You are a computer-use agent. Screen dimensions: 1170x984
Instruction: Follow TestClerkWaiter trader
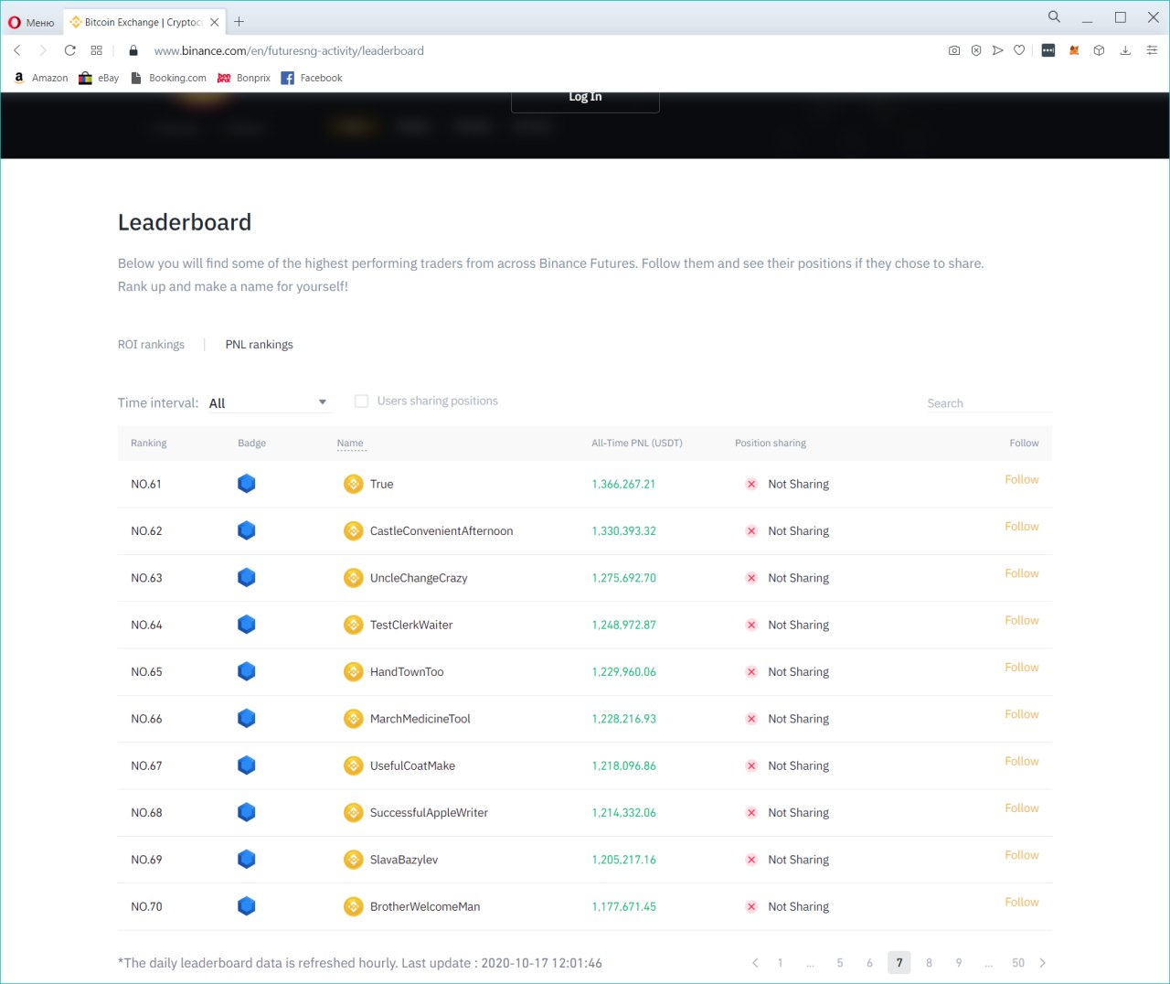point(1021,620)
